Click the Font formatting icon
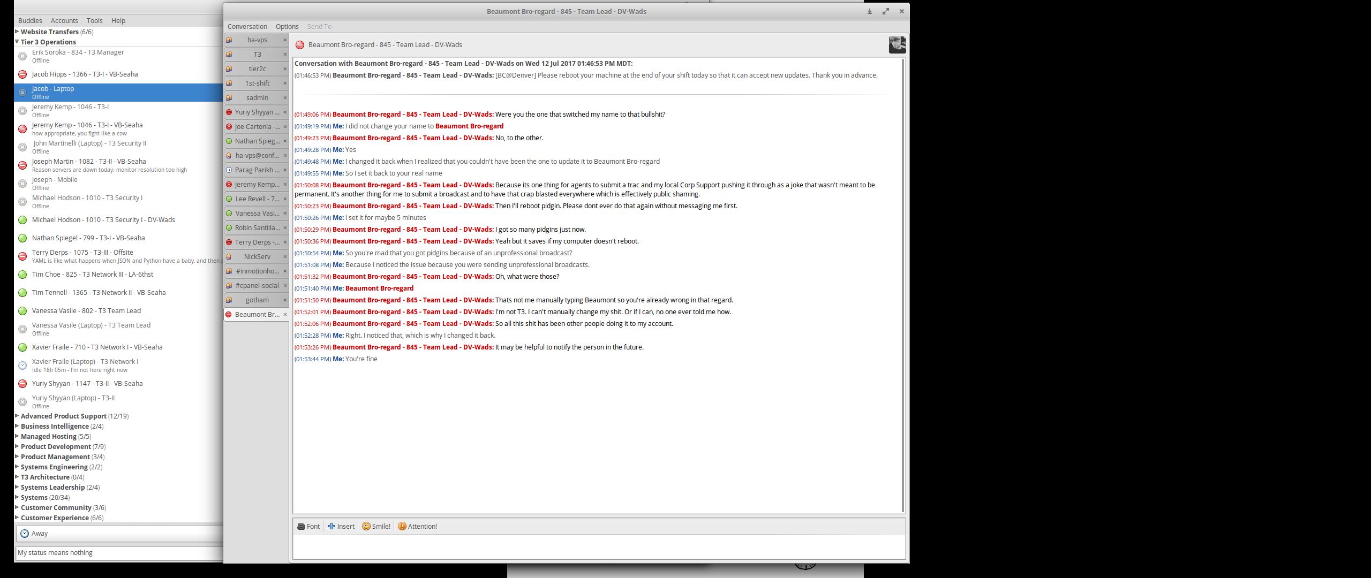Viewport: 1371px width, 578px height. (301, 527)
